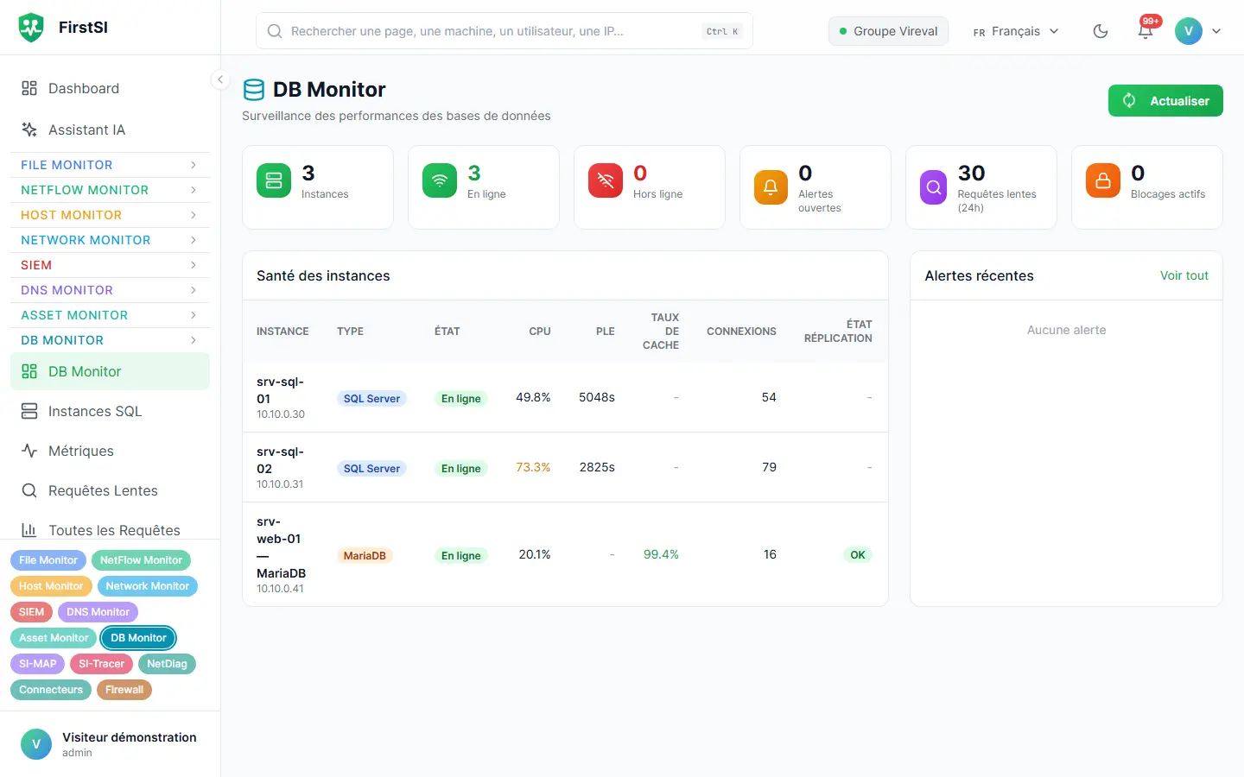Click the red Hors ligne icon

606,180
